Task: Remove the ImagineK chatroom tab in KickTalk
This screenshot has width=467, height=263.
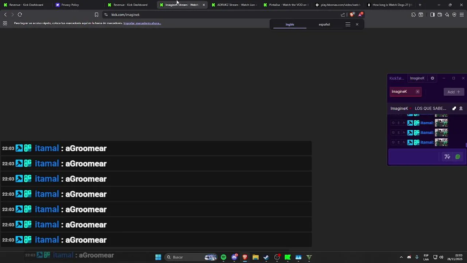Action: [417, 92]
